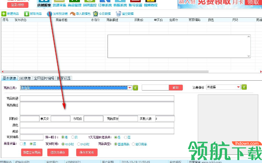Select 是 for 7天无理由退换货
This screenshot has height=163, width=262.
(x=116, y=137)
